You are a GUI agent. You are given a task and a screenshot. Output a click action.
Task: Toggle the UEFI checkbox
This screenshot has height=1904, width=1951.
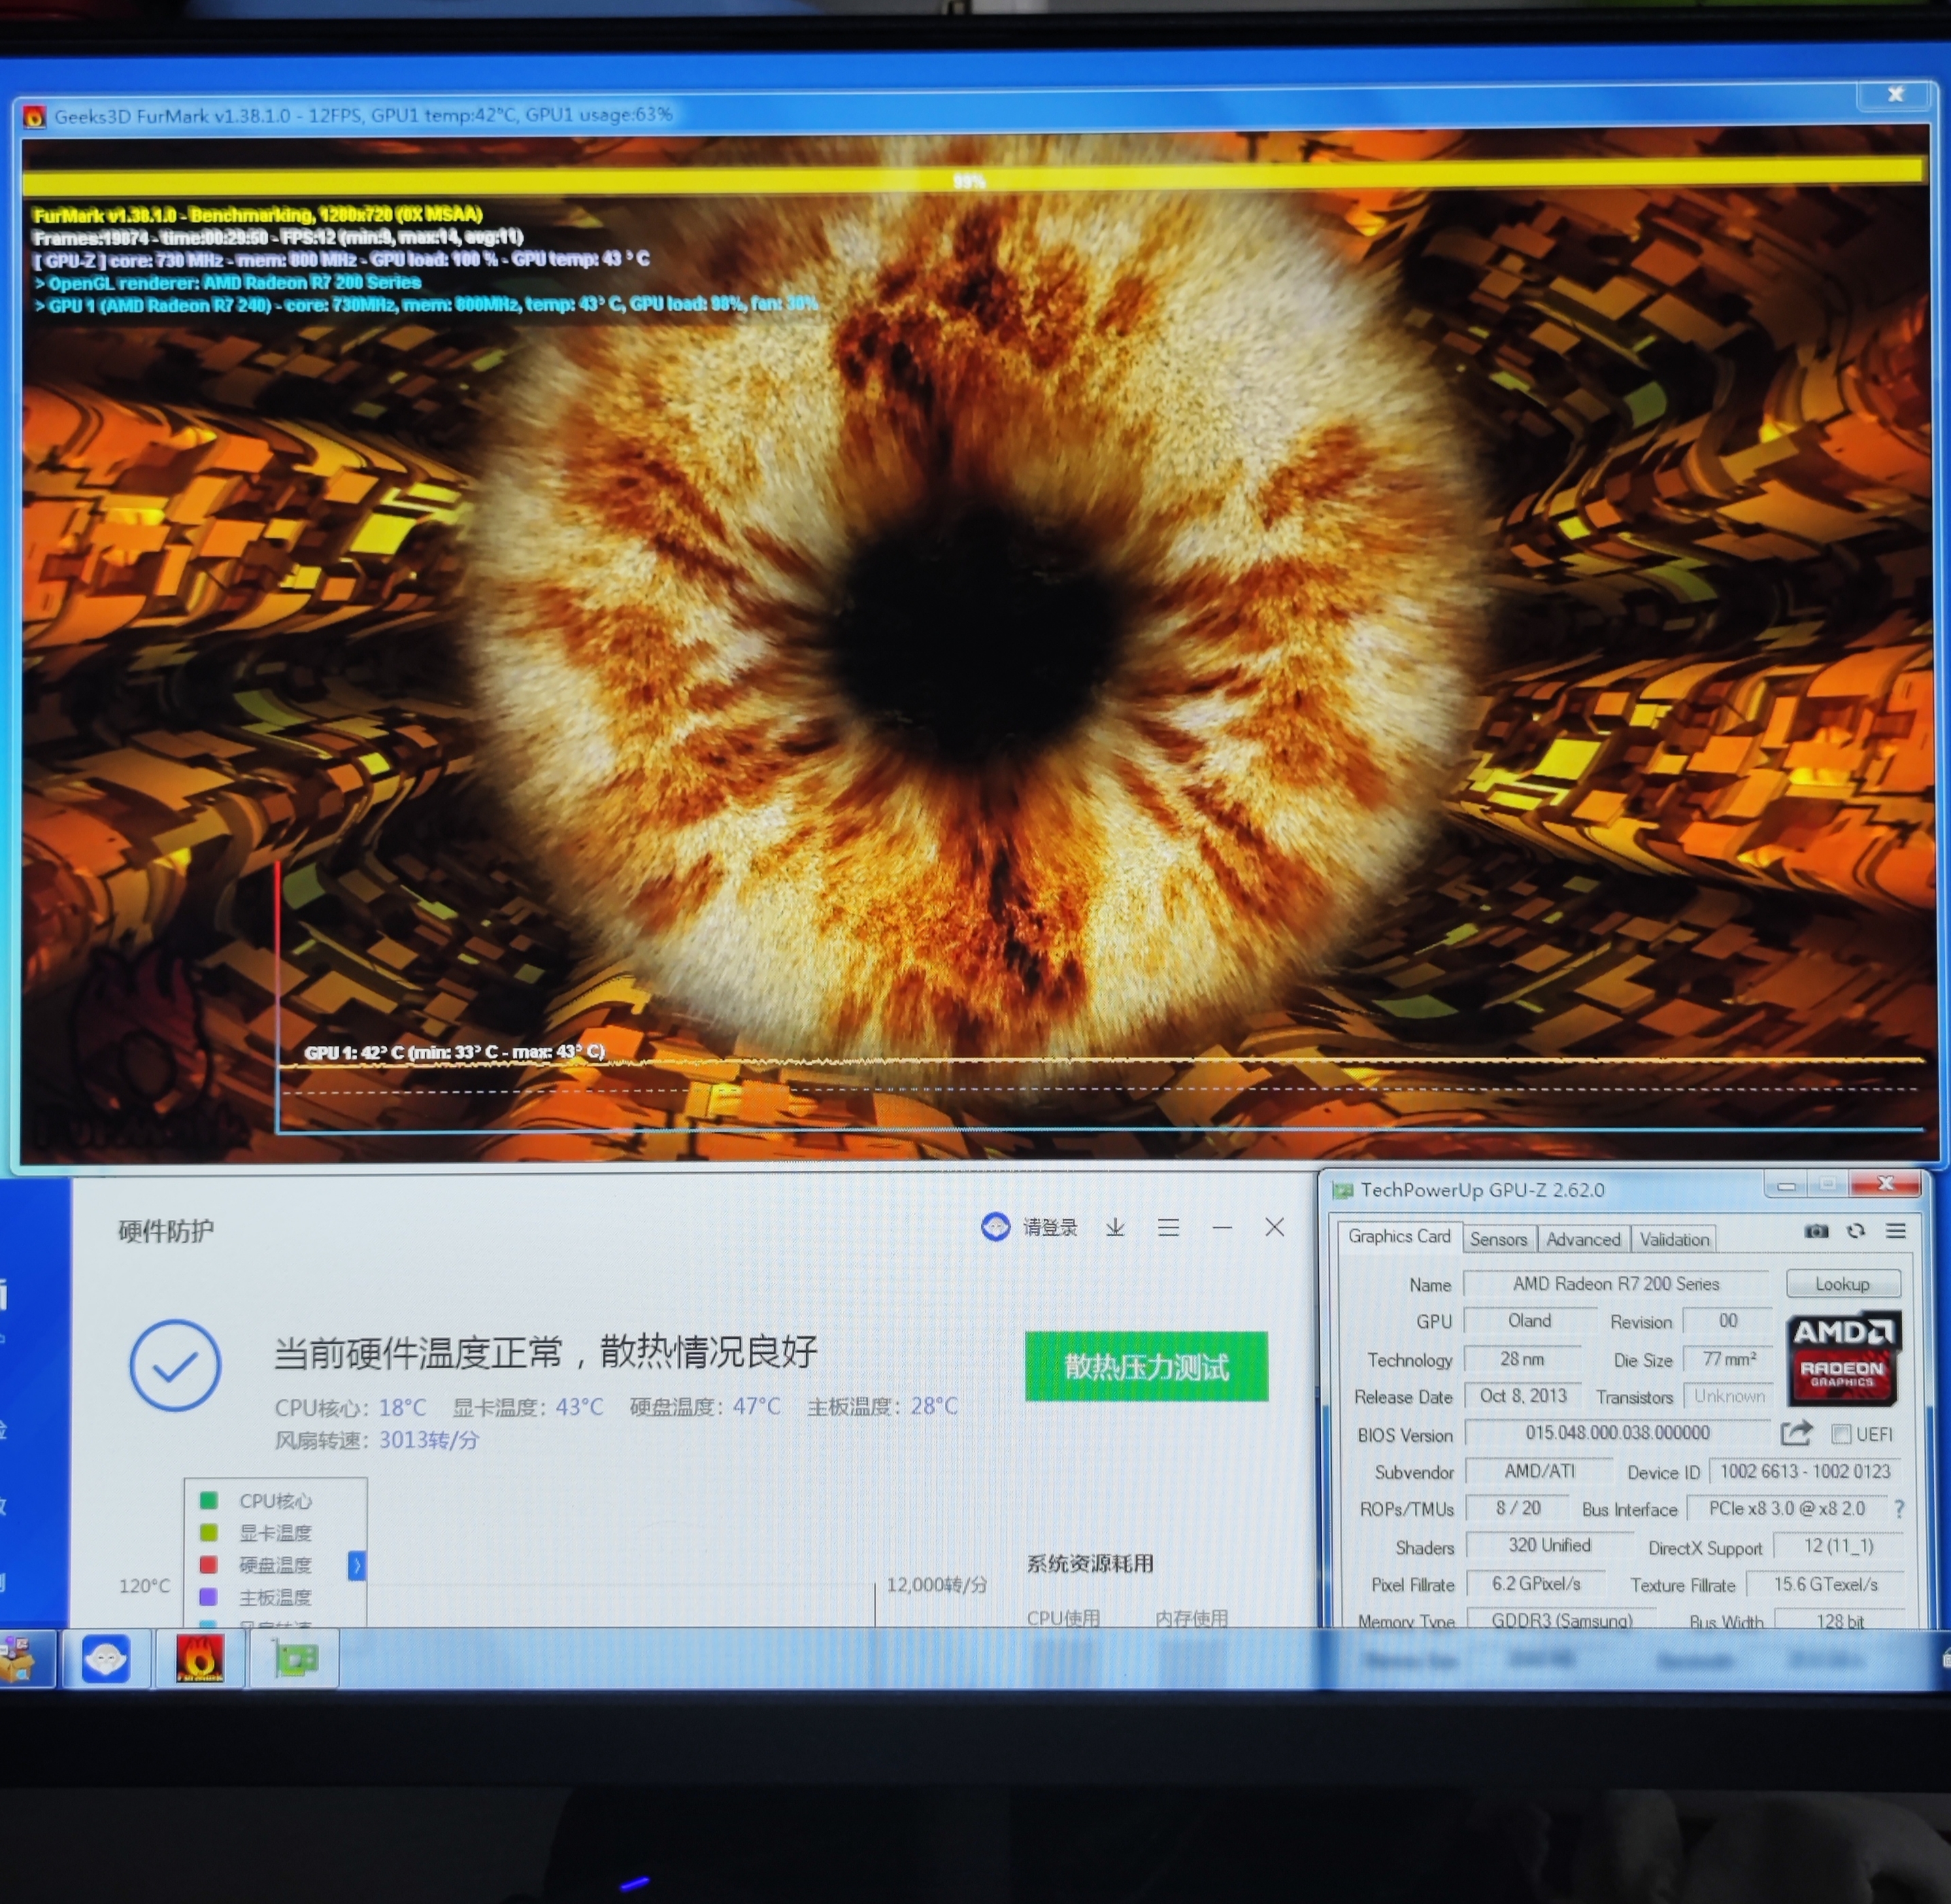1841,1434
